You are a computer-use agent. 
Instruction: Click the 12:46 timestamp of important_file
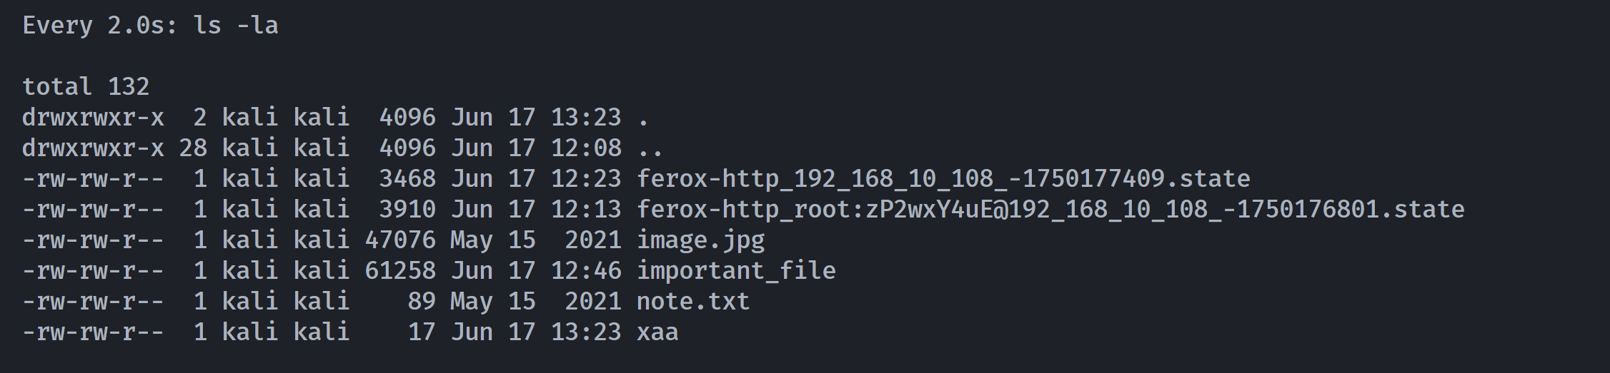point(586,270)
